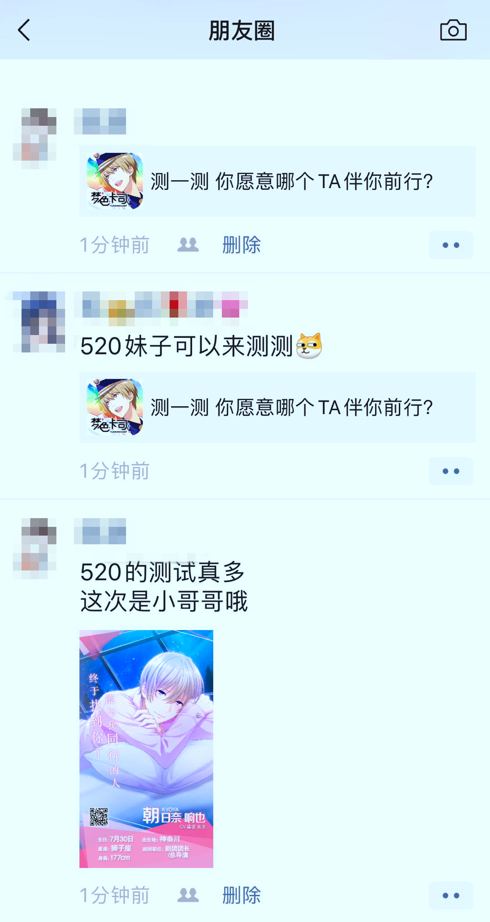Expand the two-dot menu on the third post
The image size is (490, 922).
point(451,895)
